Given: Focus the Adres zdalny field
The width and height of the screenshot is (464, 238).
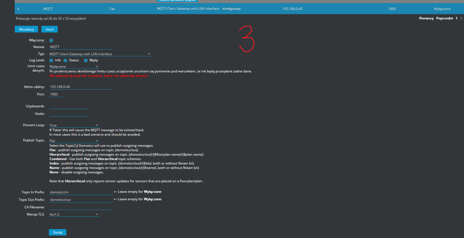Looking at the screenshot, I should [81, 87].
